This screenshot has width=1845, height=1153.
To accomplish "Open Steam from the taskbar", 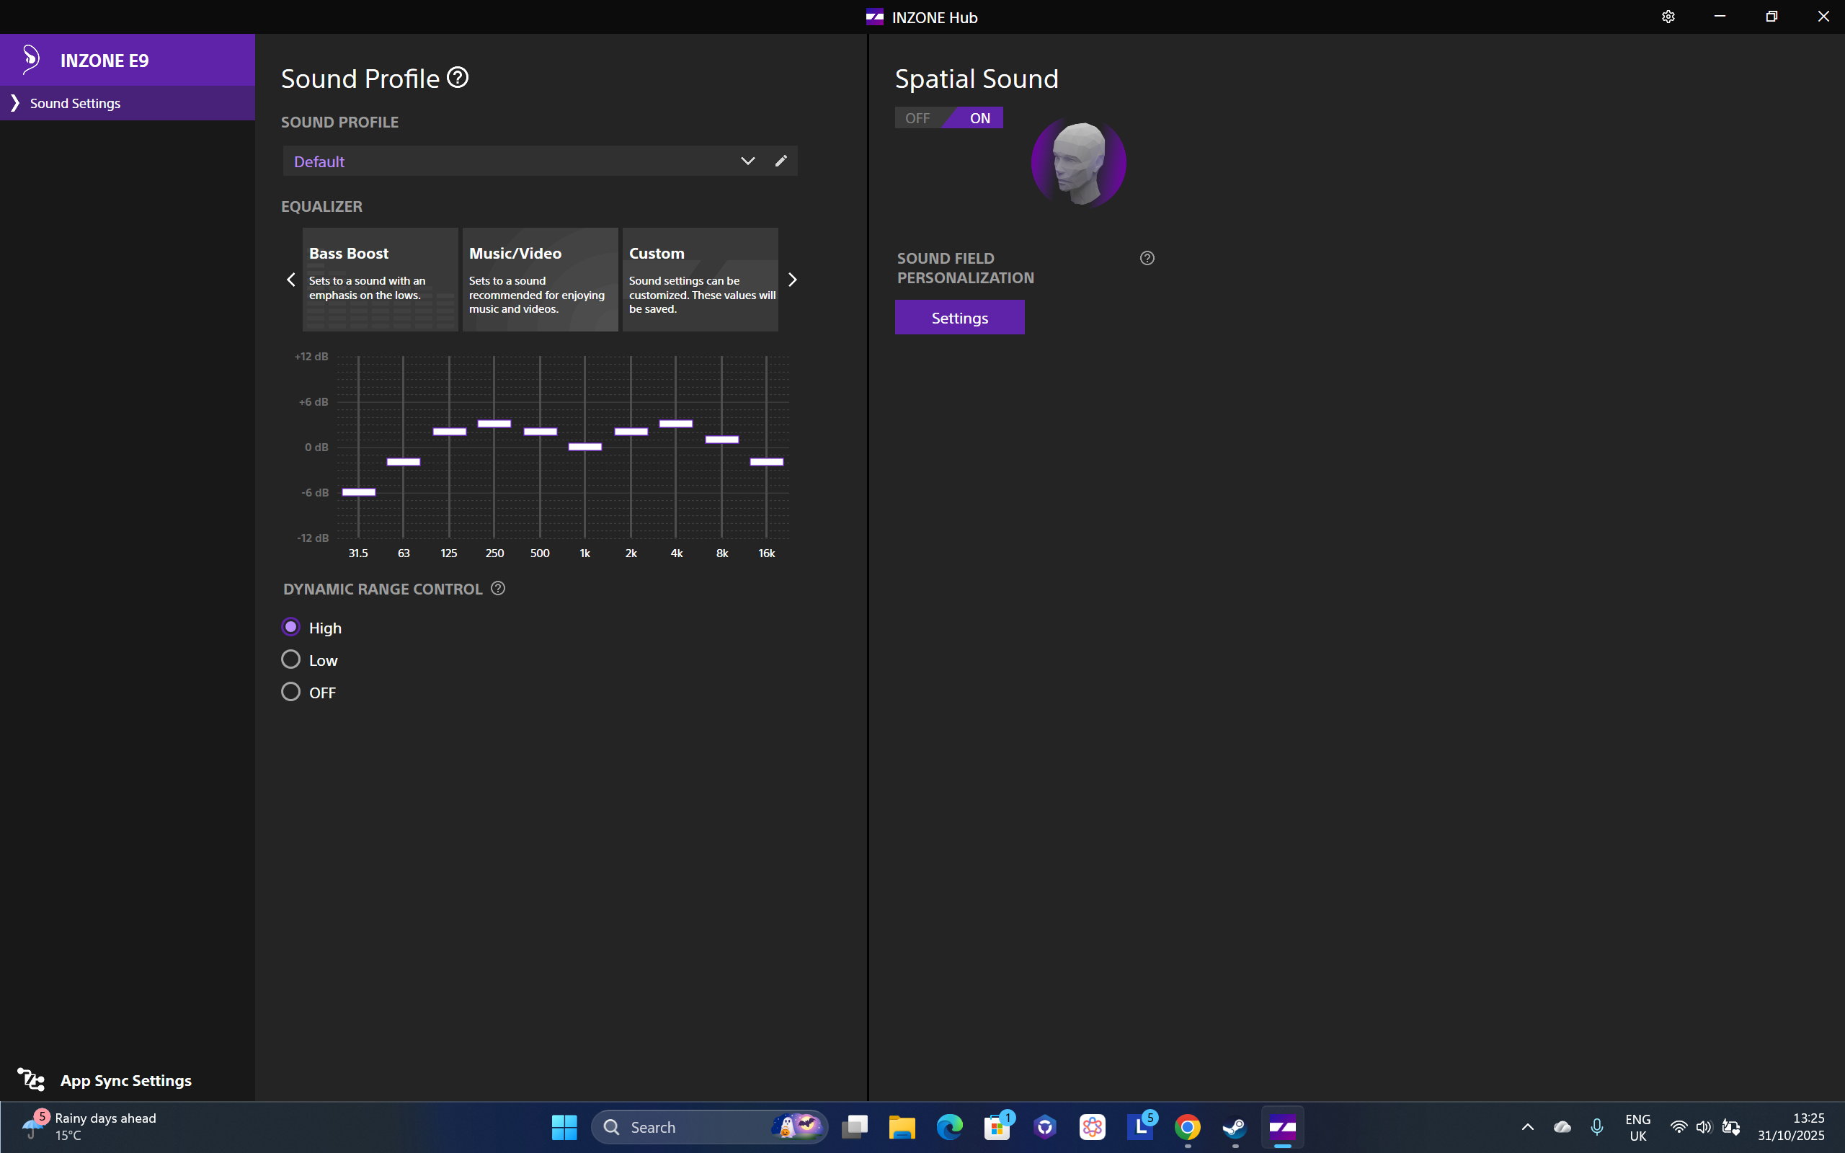I will tap(1235, 1127).
